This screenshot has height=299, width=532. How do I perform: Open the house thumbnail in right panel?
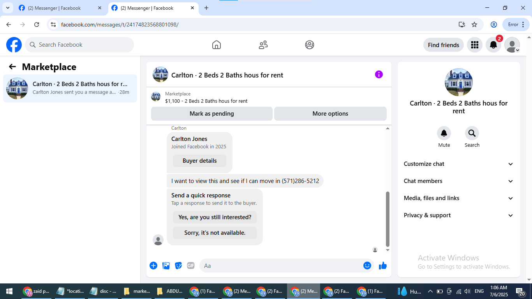[459, 82]
